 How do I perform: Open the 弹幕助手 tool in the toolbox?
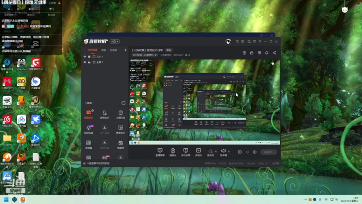(x=89, y=115)
